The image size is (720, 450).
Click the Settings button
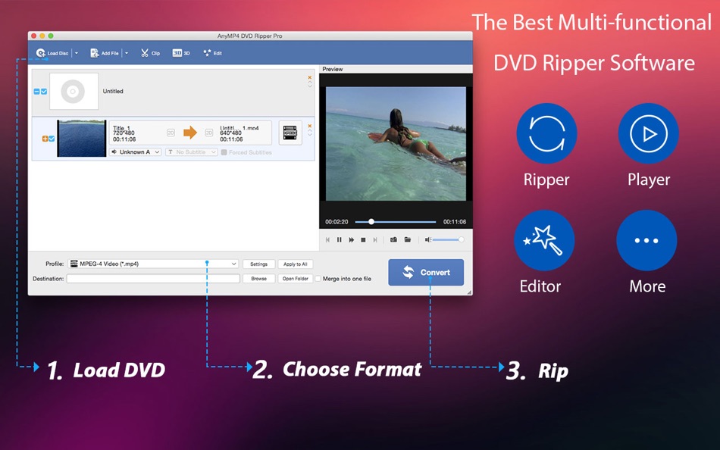click(259, 264)
